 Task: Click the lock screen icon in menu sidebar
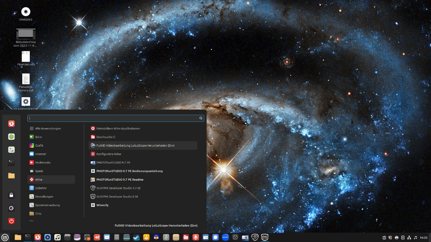pos(11,195)
